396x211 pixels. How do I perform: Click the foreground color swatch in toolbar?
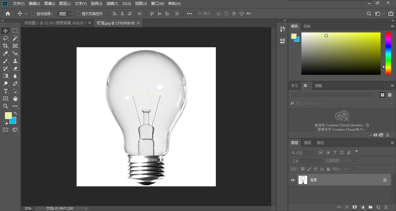tap(8, 115)
